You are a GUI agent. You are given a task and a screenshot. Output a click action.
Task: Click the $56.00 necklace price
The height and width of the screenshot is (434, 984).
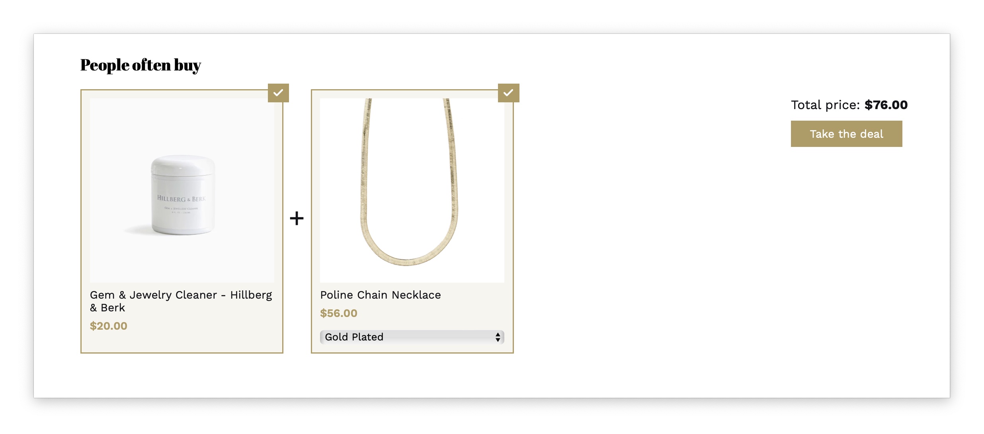pos(338,313)
